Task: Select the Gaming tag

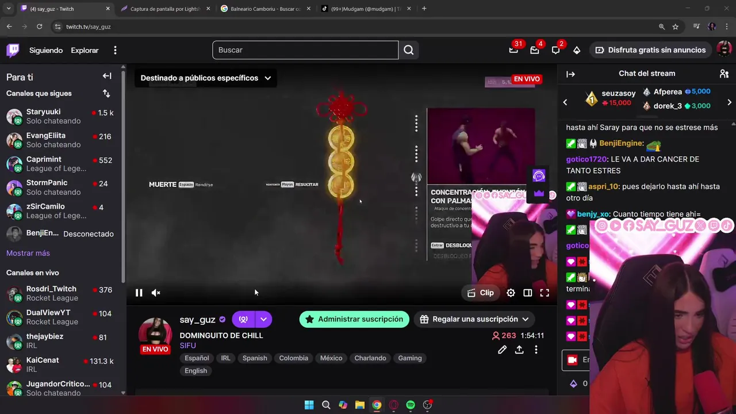Action: [410, 358]
